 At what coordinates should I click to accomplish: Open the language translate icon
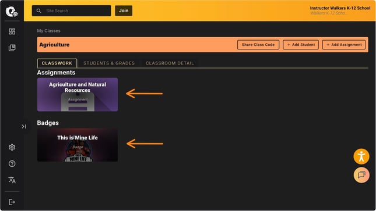point(12,180)
